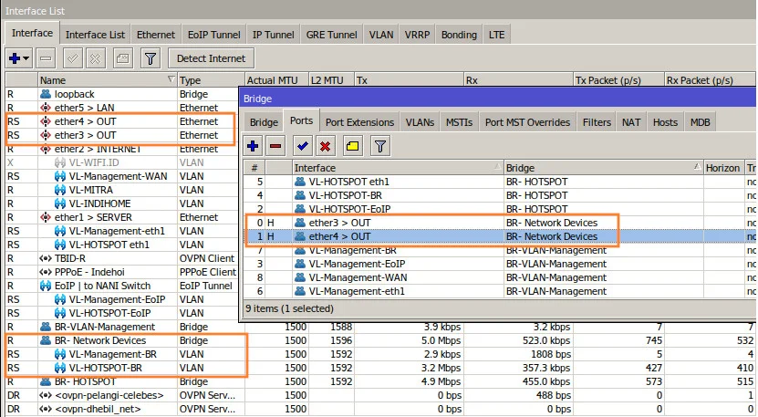Click the comment icon in Interface List toolbar
The width and height of the screenshot is (758, 417).
tap(123, 58)
